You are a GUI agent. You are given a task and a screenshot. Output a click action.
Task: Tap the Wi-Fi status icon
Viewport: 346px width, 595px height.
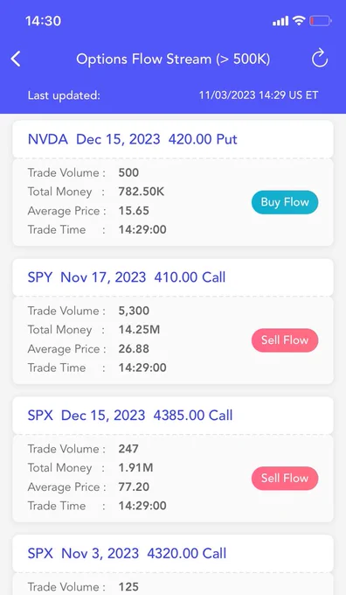point(299,20)
